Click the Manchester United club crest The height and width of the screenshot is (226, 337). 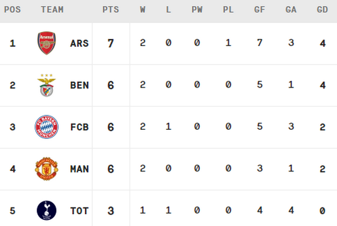point(47,169)
